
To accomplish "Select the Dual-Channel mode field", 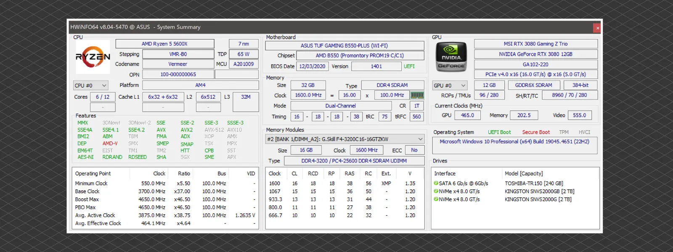I will point(341,106).
